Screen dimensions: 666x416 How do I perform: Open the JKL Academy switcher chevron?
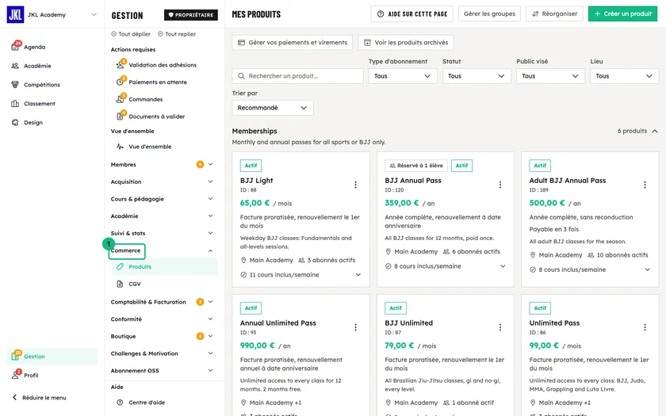point(94,14)
